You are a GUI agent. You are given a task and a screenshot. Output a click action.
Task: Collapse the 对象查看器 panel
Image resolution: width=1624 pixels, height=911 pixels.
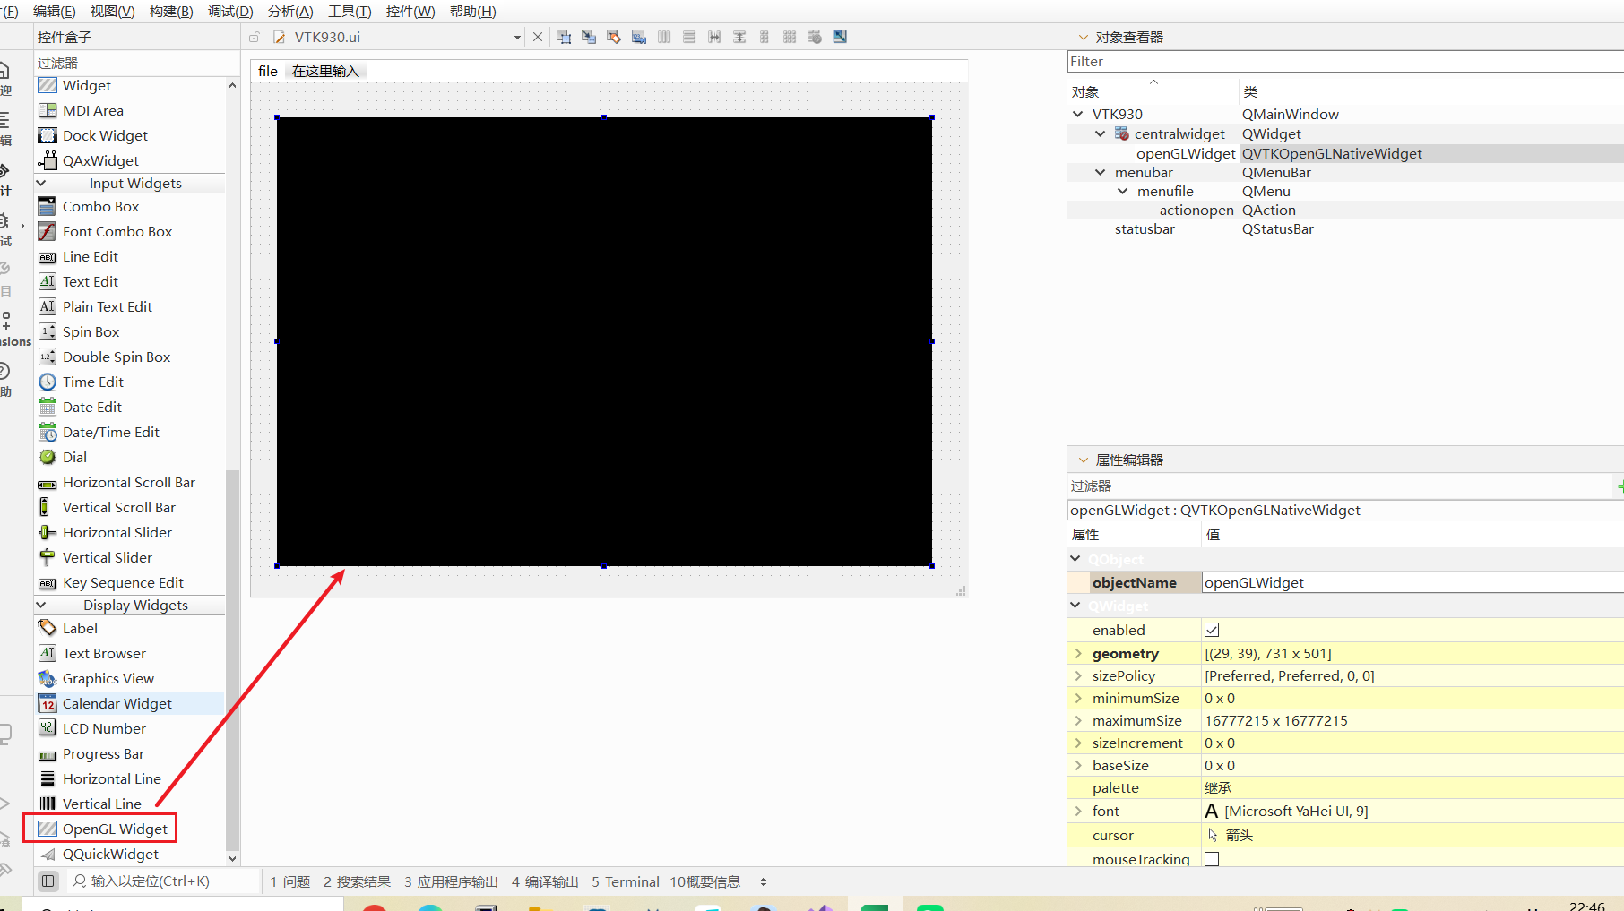(1084, 37)
